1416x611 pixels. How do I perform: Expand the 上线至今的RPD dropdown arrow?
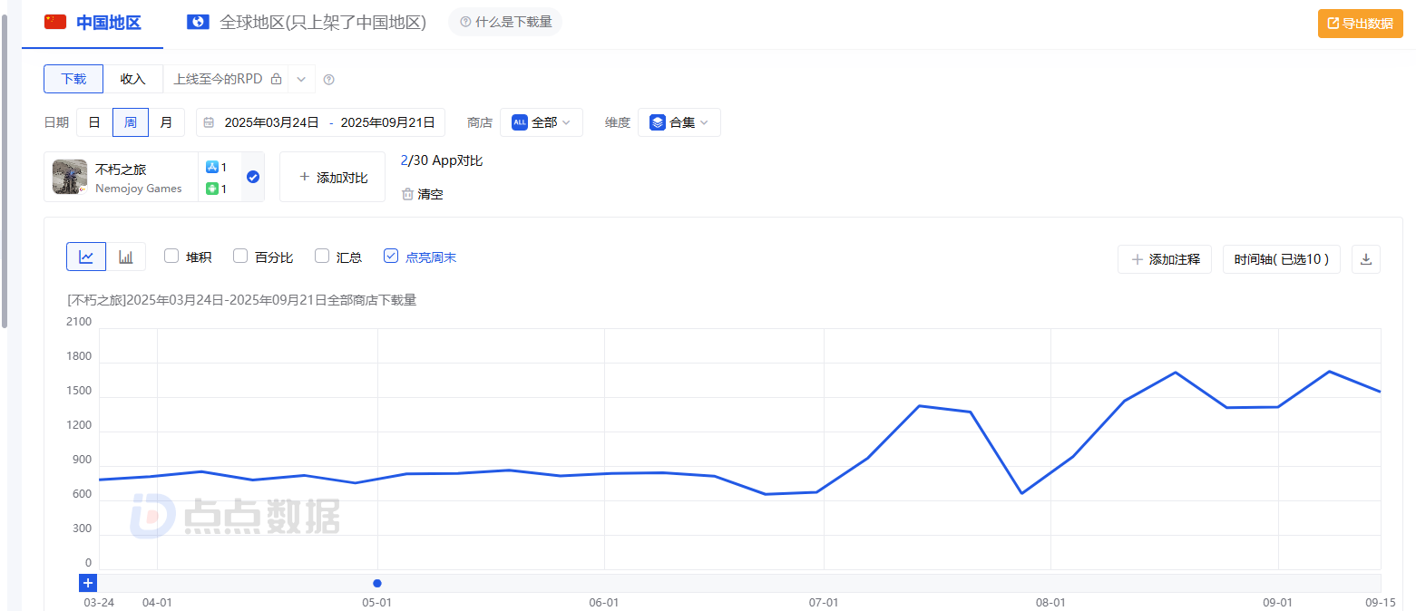[301, 80]
